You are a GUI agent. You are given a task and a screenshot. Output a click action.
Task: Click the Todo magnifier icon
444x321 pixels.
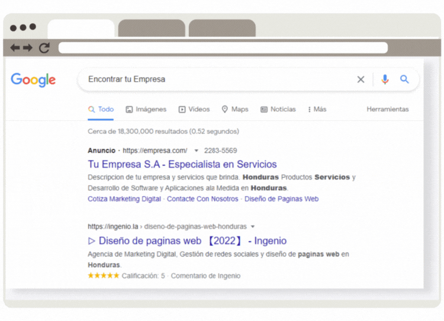coord(91,110)
